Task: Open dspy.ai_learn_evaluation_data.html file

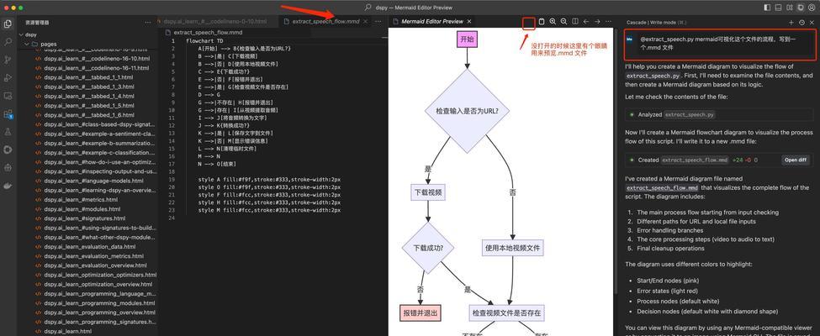Action: (89, 247)
